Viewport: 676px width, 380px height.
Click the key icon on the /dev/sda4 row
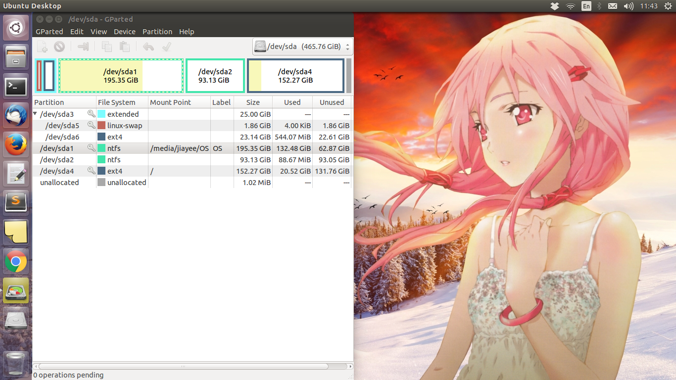click(91, 171)
